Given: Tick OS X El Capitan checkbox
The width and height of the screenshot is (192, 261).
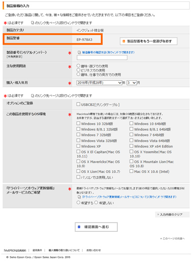Looking at the screenshot, I should pos(78,152).
